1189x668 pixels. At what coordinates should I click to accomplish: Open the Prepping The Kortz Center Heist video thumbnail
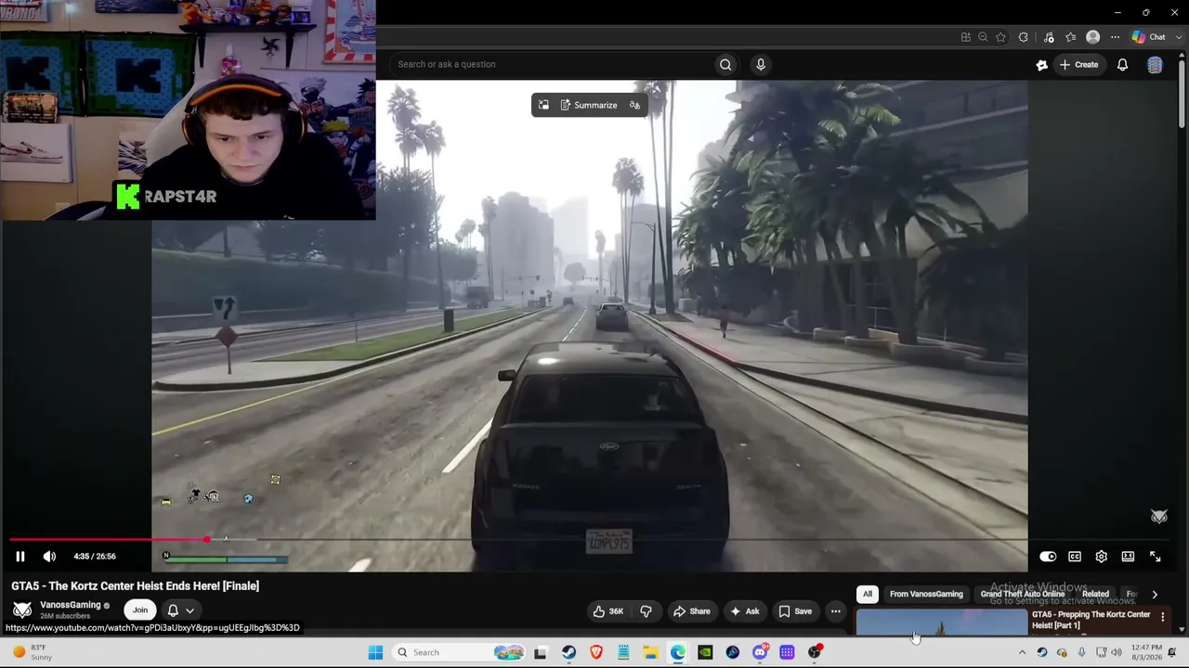coord(941,623)
